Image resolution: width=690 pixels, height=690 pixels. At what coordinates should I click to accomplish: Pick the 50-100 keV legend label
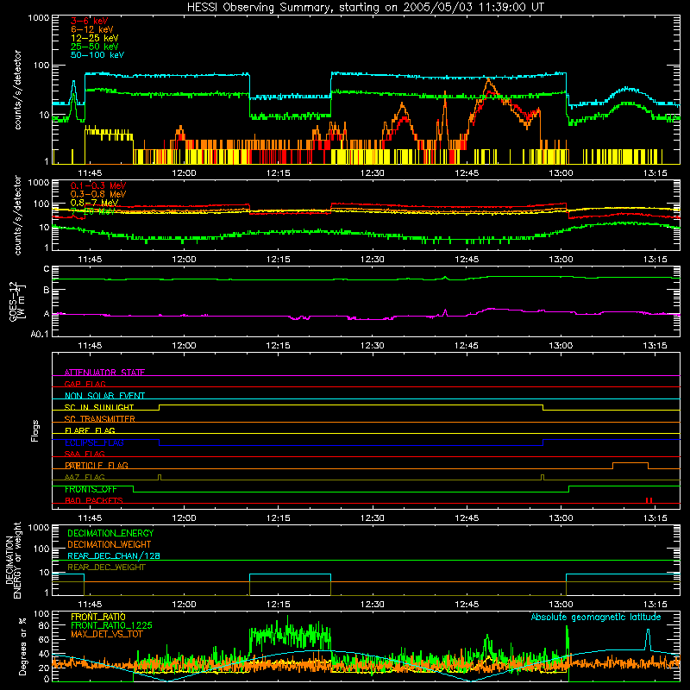point(97,54)
